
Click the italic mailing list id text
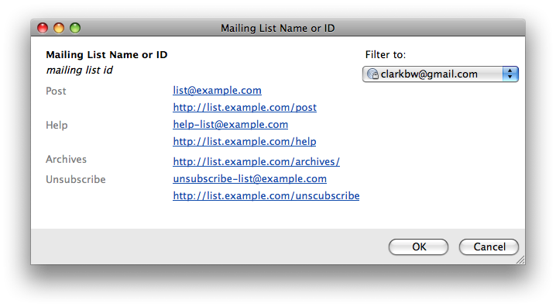[80, 71]
